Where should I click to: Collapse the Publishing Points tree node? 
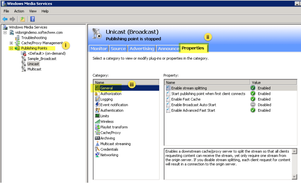click(11, 48)
